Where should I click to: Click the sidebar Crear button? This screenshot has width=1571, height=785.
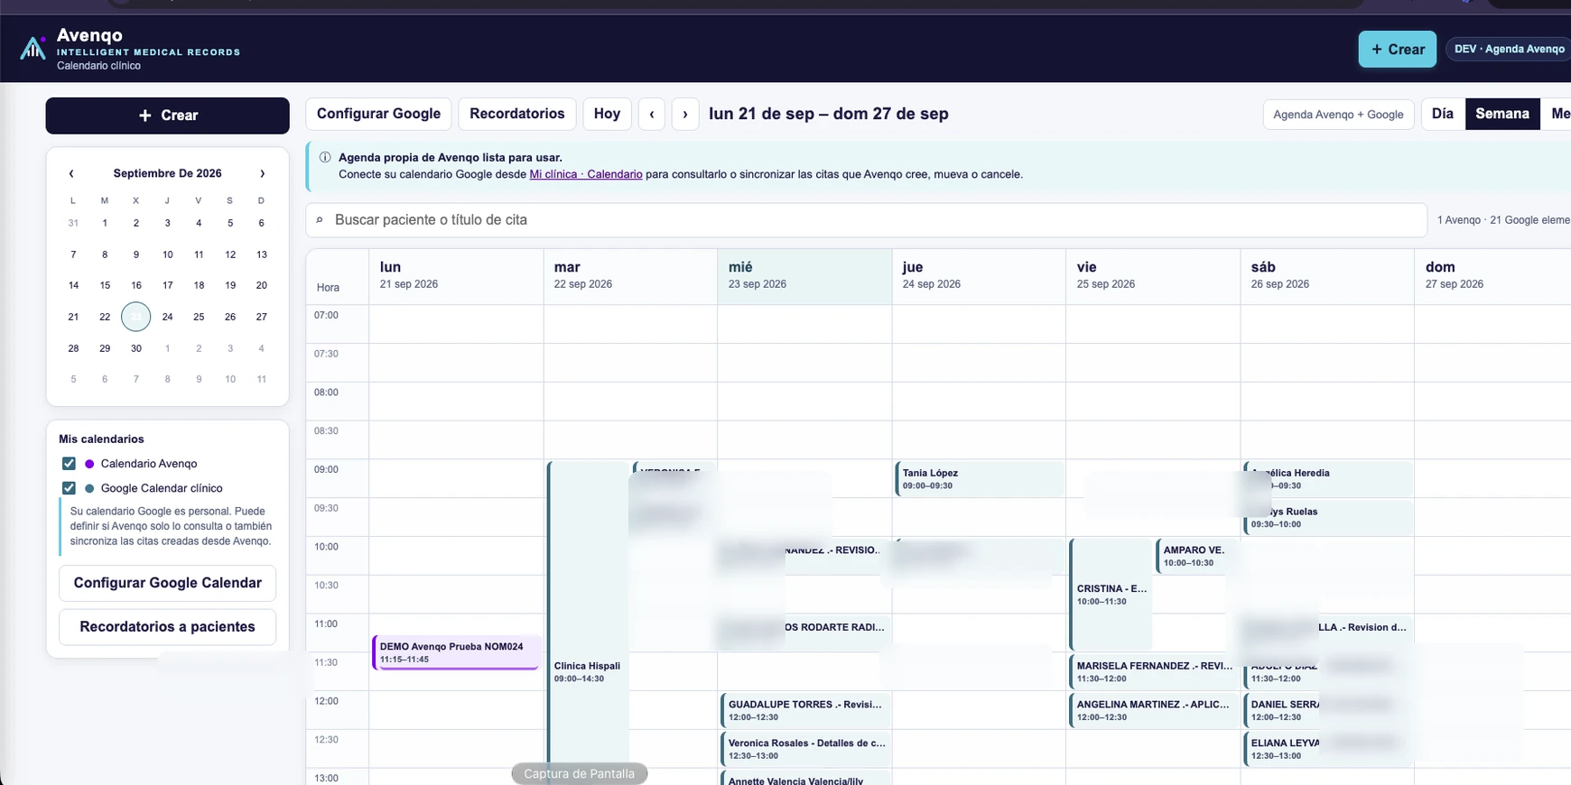pyautogui.click(x=168, y=115)
